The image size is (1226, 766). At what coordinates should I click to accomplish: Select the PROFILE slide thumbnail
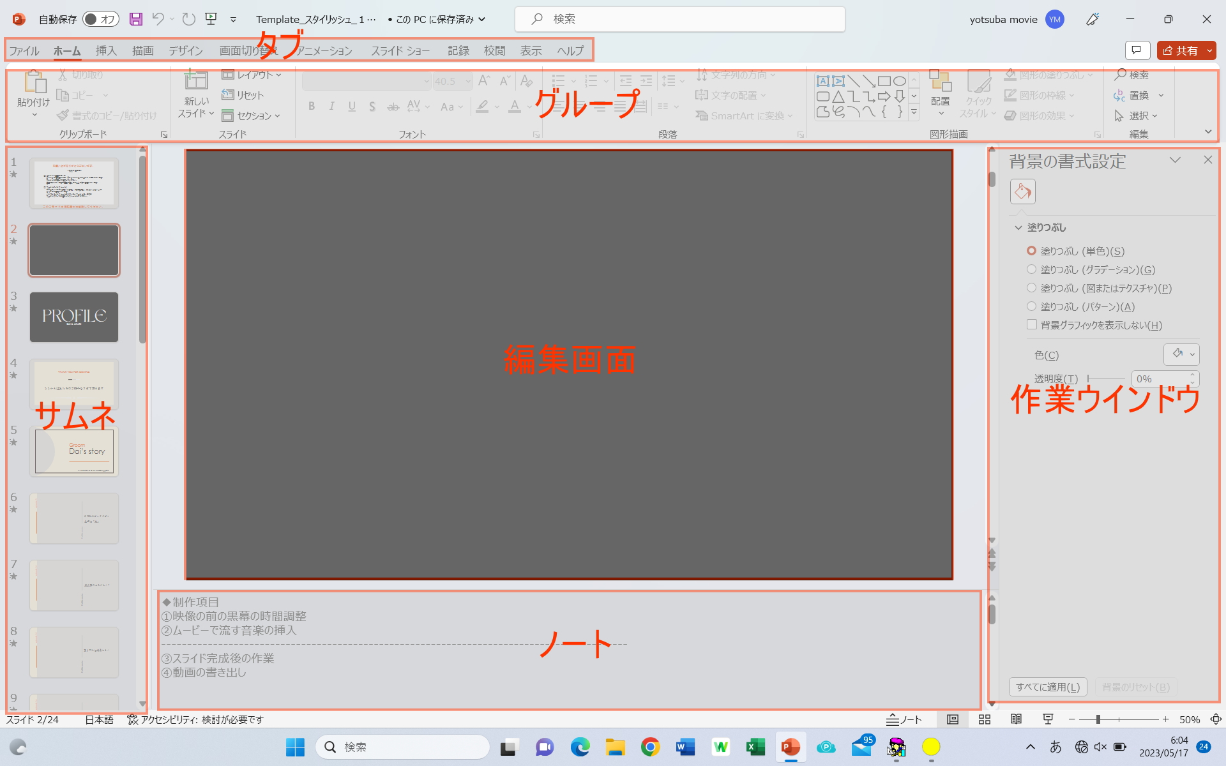tap(73, 317)
